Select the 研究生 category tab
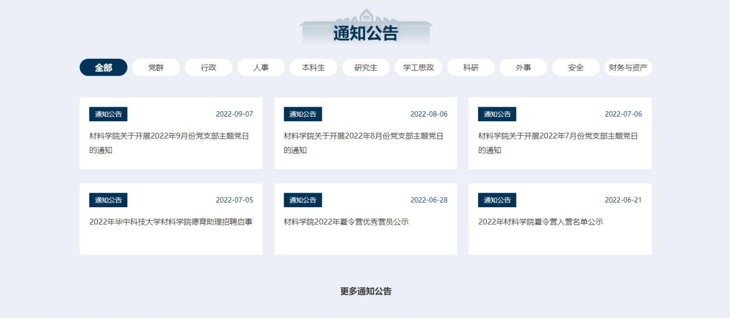Screen dimensions: 730x318 [366, 68]
